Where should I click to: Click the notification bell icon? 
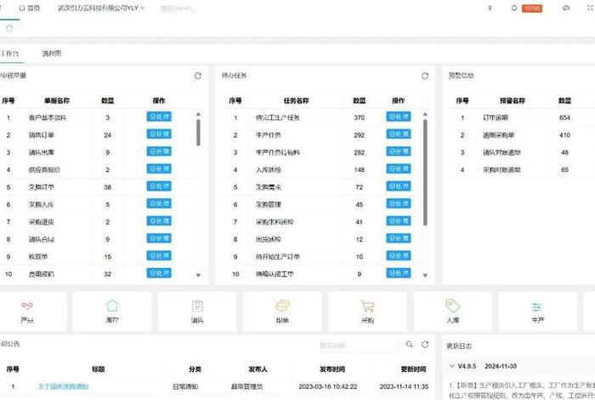(514, 8)
